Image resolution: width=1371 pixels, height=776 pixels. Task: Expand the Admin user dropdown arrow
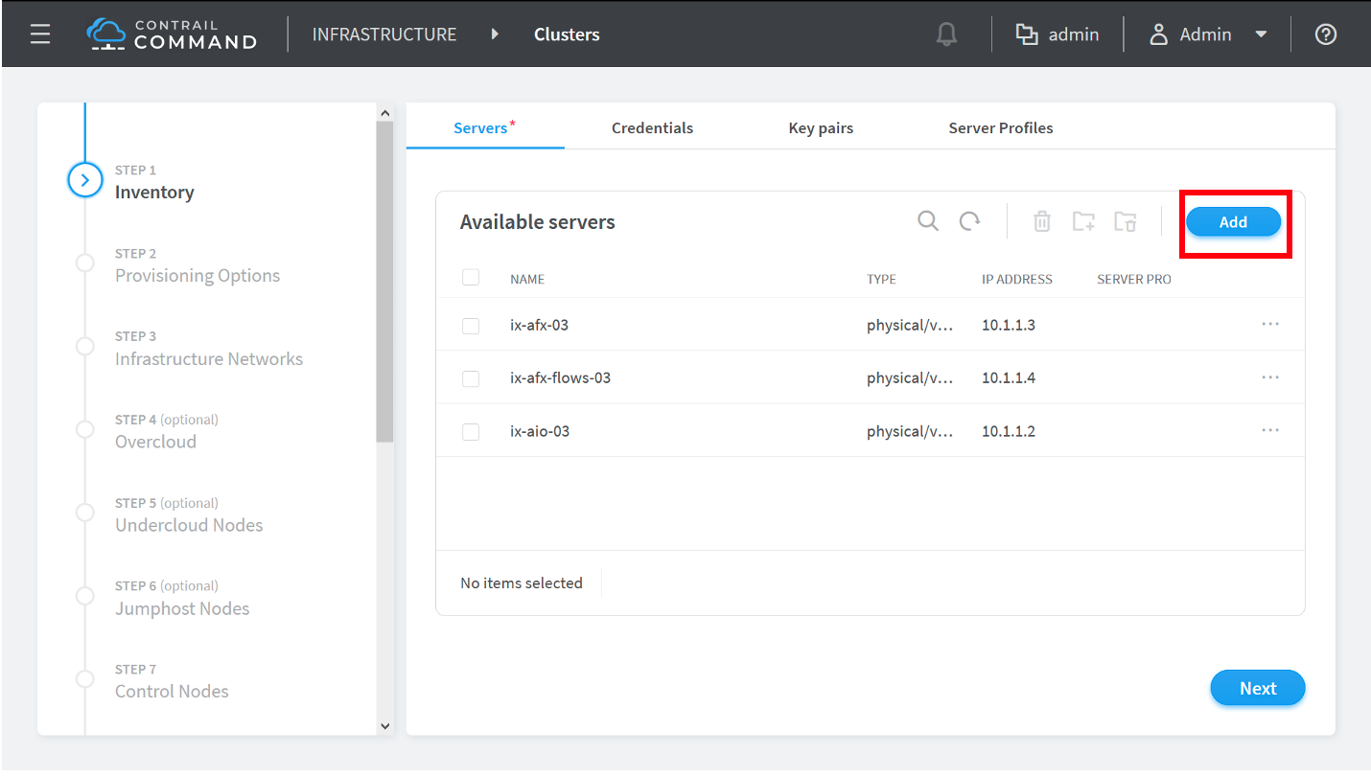pyautogui.click(x=1262, y=34)
